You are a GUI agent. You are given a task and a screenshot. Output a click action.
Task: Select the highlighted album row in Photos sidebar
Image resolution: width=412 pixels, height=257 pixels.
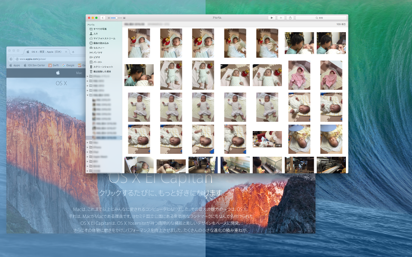pyautogui.click(x=104, y=137)
